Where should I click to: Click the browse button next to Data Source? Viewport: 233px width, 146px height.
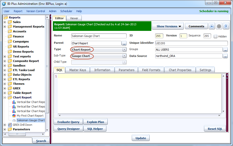click(225, 56)
